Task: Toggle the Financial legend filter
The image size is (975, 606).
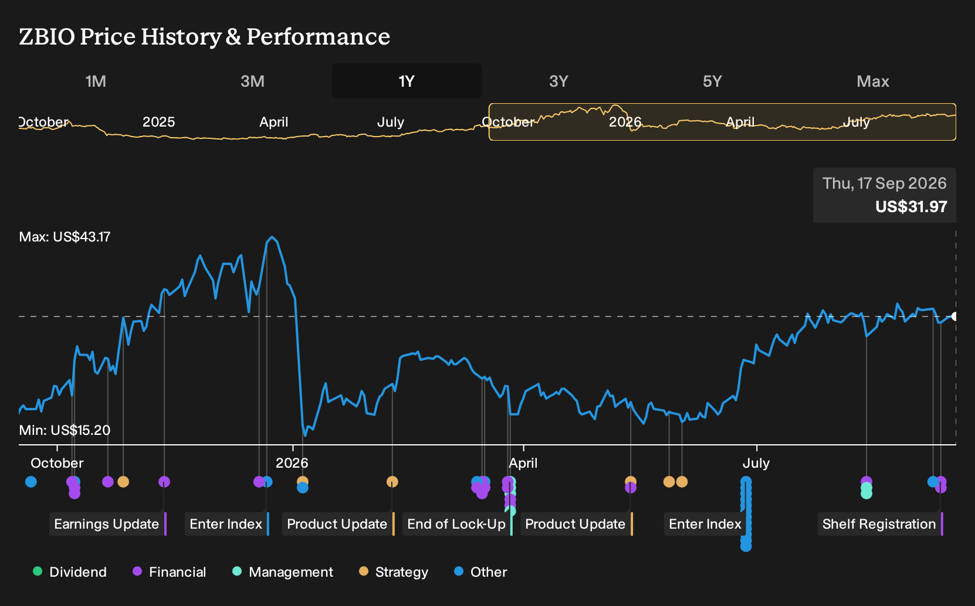Action: (x=169, y=572)
